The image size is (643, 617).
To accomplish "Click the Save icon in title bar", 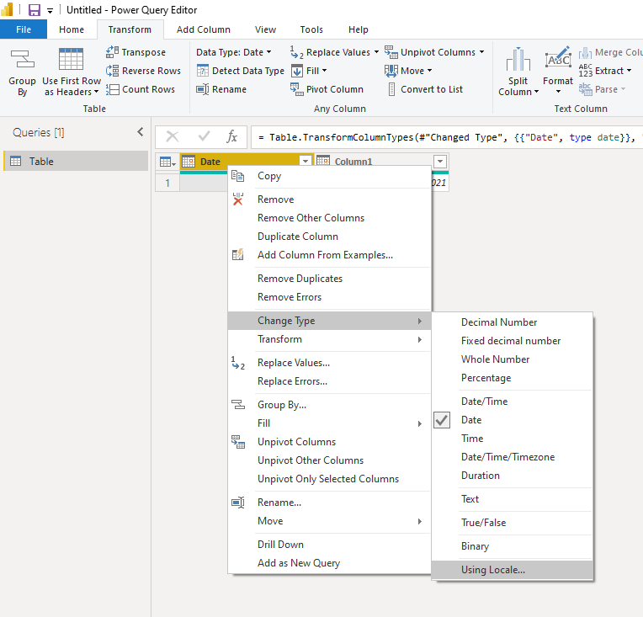I will pyautogui.click(x=34, y=10).
